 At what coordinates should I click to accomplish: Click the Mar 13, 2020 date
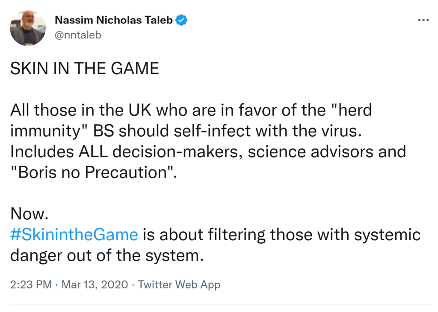(x=95, y=284)
